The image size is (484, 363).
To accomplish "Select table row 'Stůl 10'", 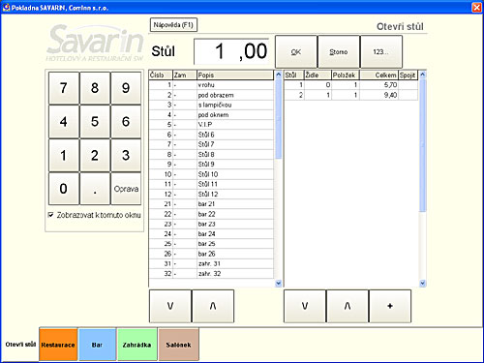I will click(211, 174).
